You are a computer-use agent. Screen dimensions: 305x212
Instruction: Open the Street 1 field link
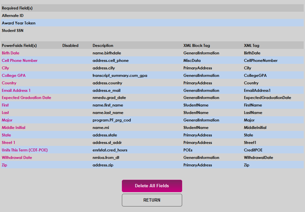point(8,142)
